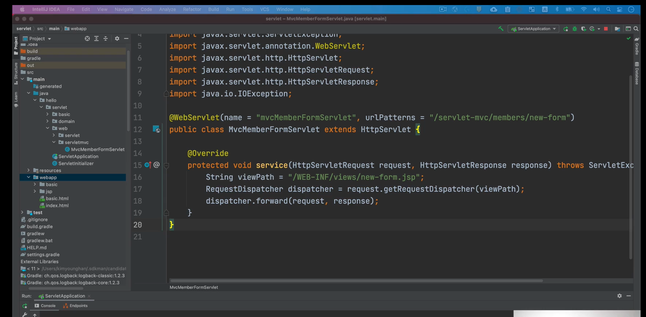Open macOS Wi-Fi status icon
Image resolution: width=646 pixels, height=317 pixels.
(584, 9)
